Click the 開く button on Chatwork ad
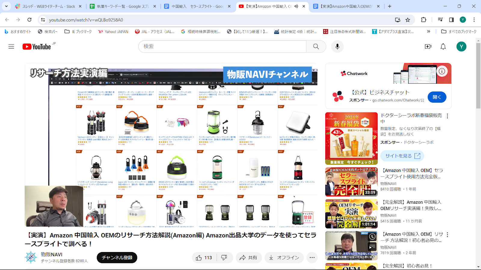481x270 pixels. (437, 97)
